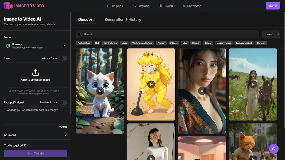Filter by Modern architecture tag

coord(142,43)
